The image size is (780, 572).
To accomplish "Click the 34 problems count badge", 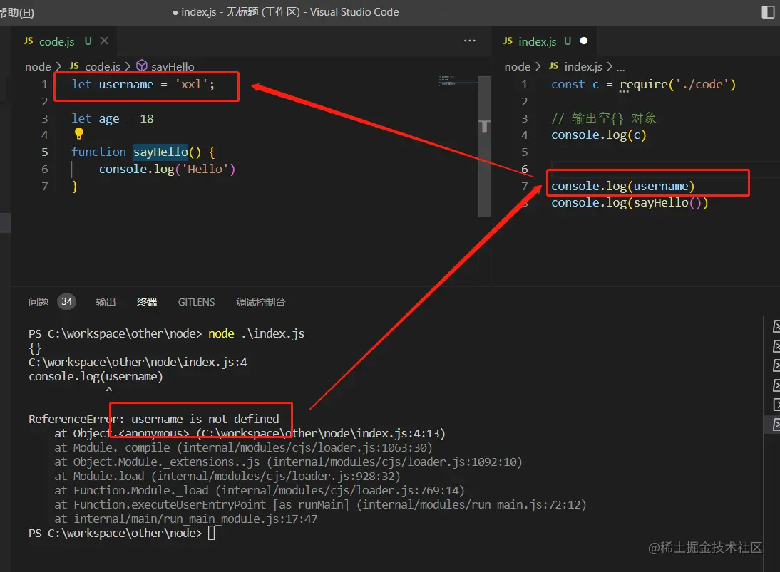I will [66, 301].
